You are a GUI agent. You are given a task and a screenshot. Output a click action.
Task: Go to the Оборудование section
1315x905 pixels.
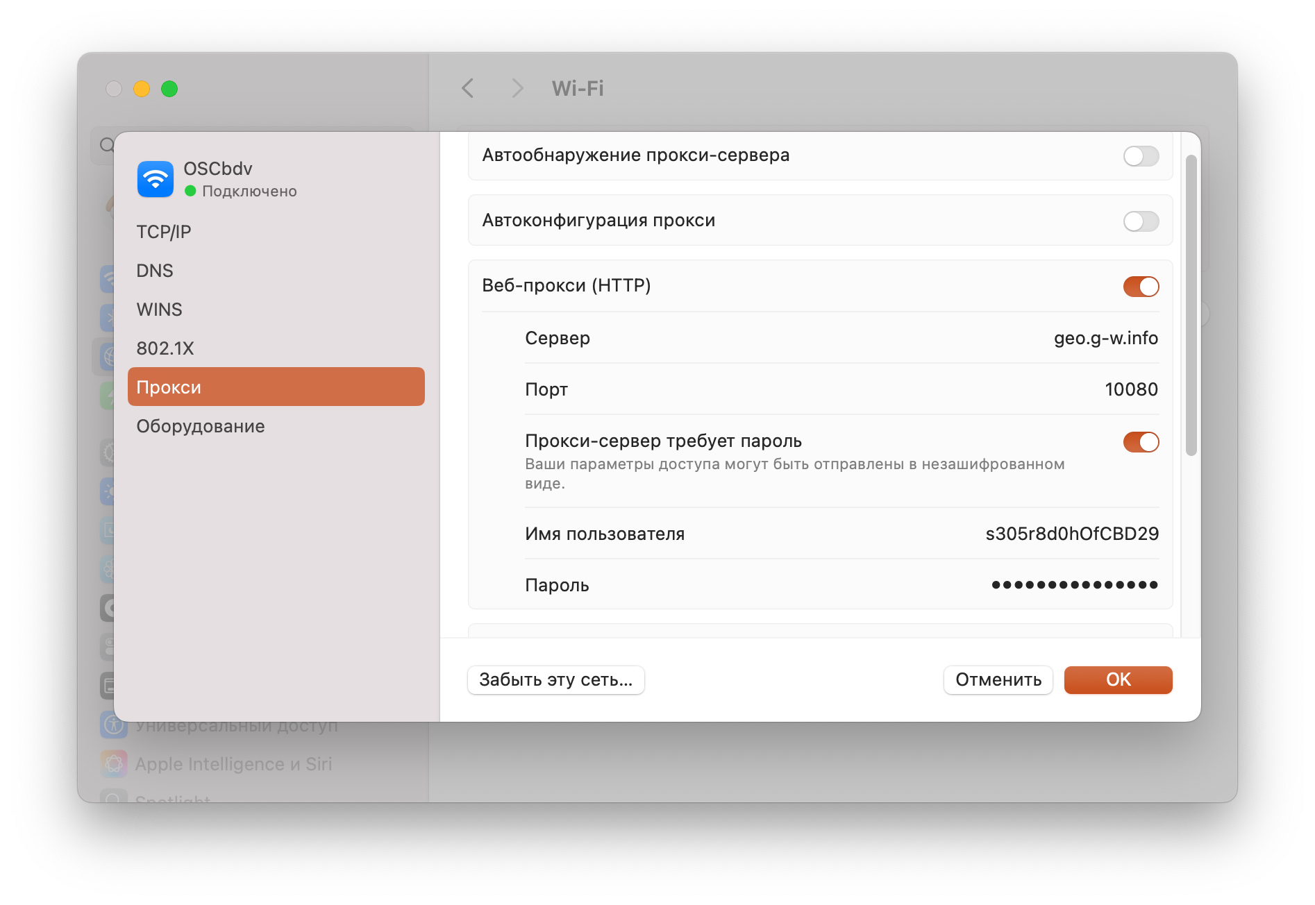click(201, 426)
